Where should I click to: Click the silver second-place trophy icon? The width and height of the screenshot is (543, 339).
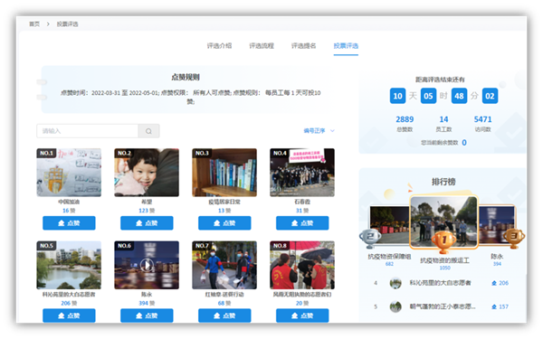370,238
